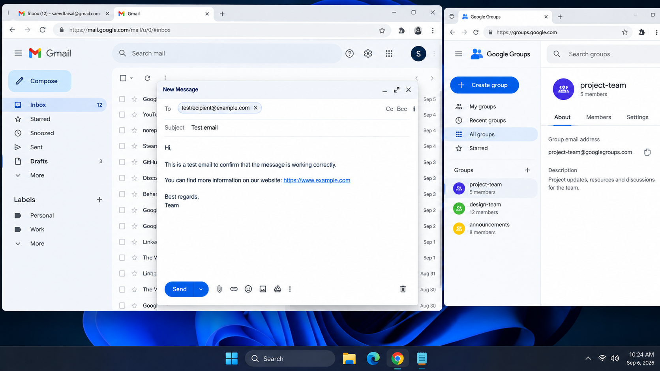Image resolution: width=660 pixels, height=371 pixels.
Task: Star the GitHub email row
Action: [x=135, y=162]
